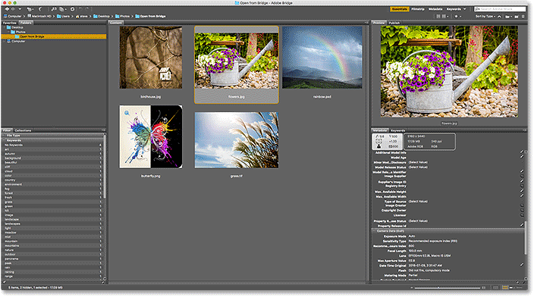Open the workspace switcher dropdown arrow
The height and width of the screenshot is (297, 534).
click(x=464, y=9)
